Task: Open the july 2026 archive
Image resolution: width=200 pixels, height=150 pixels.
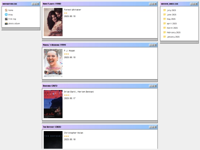Action: 171,10
